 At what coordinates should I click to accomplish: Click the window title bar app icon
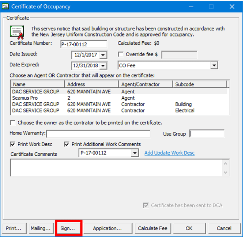pyautogui.click(x=5, y=7)
